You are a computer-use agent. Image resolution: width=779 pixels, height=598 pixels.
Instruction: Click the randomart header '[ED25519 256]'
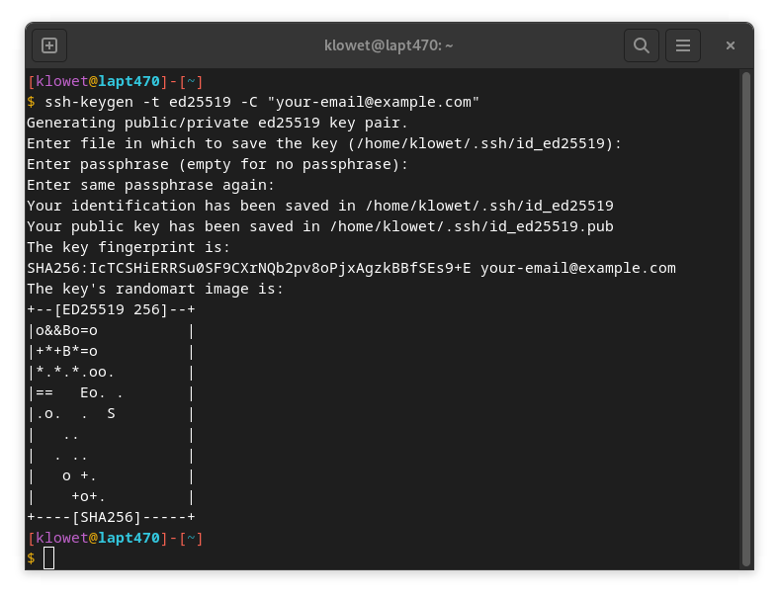(x=111, y=309)
